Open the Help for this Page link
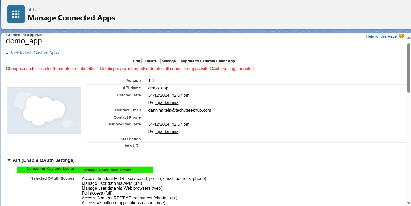Image resolution: width=411 pixels, height=206 pixels. 381,36
